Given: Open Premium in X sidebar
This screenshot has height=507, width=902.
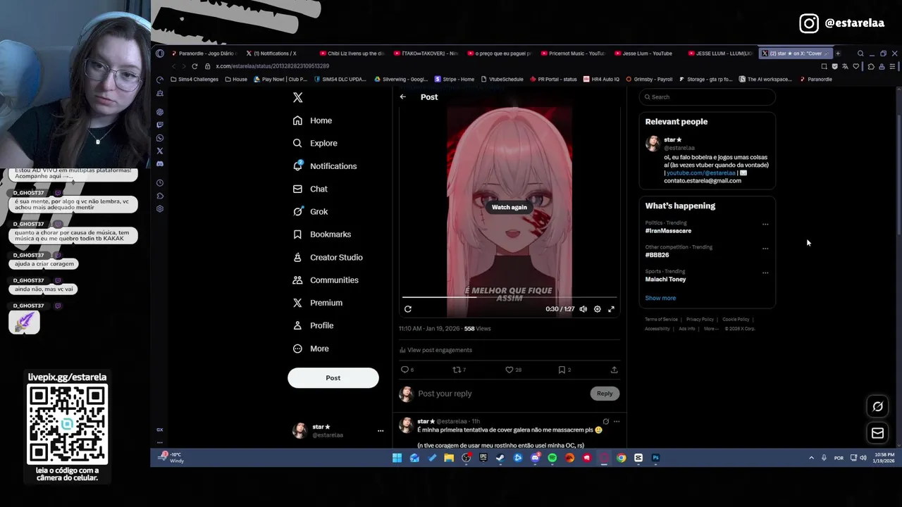Looking at the screenshot, I should pos(317,303).
